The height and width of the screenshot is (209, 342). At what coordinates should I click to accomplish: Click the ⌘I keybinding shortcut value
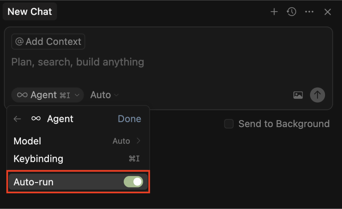coord(134,159)
